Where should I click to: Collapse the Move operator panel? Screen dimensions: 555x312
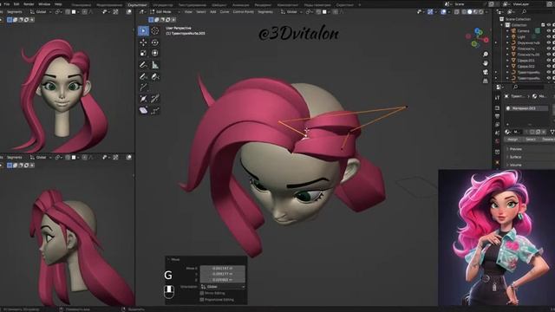pos(168,260)
